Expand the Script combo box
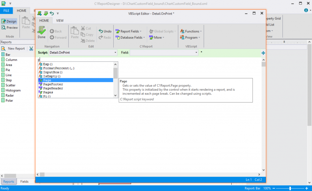This screenshot has width=312, height=191. click(115, 52)
